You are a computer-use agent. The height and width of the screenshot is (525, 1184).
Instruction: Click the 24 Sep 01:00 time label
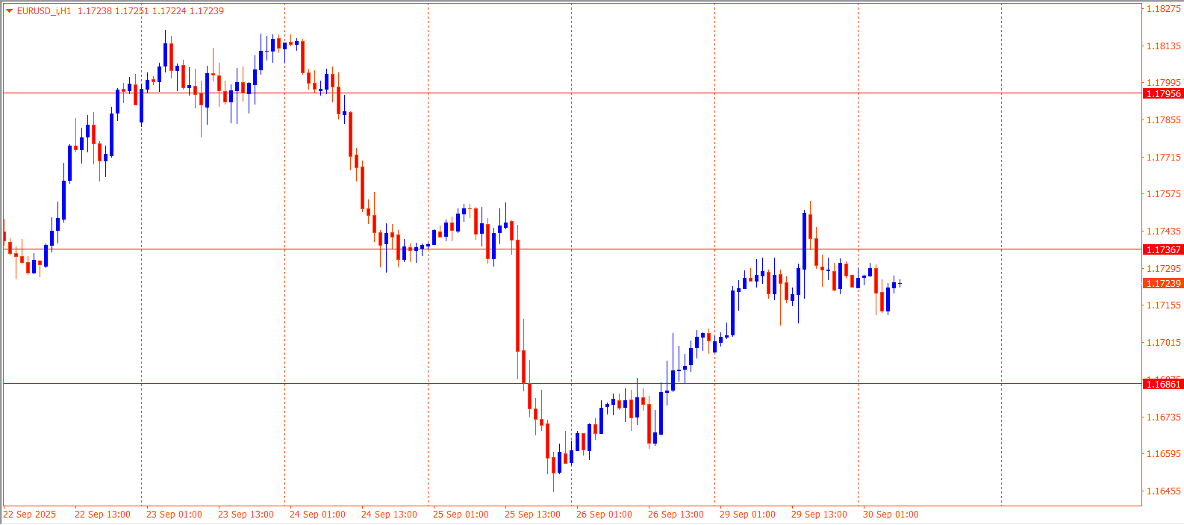tap(317, 515)
